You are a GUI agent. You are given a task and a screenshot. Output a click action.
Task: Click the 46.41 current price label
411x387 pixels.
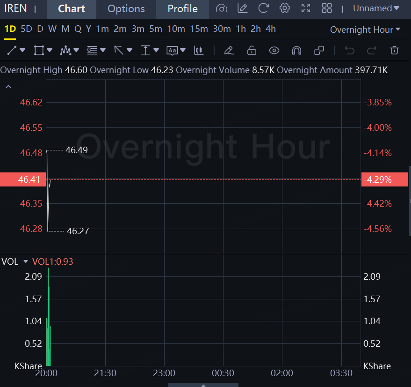[23, 179]
